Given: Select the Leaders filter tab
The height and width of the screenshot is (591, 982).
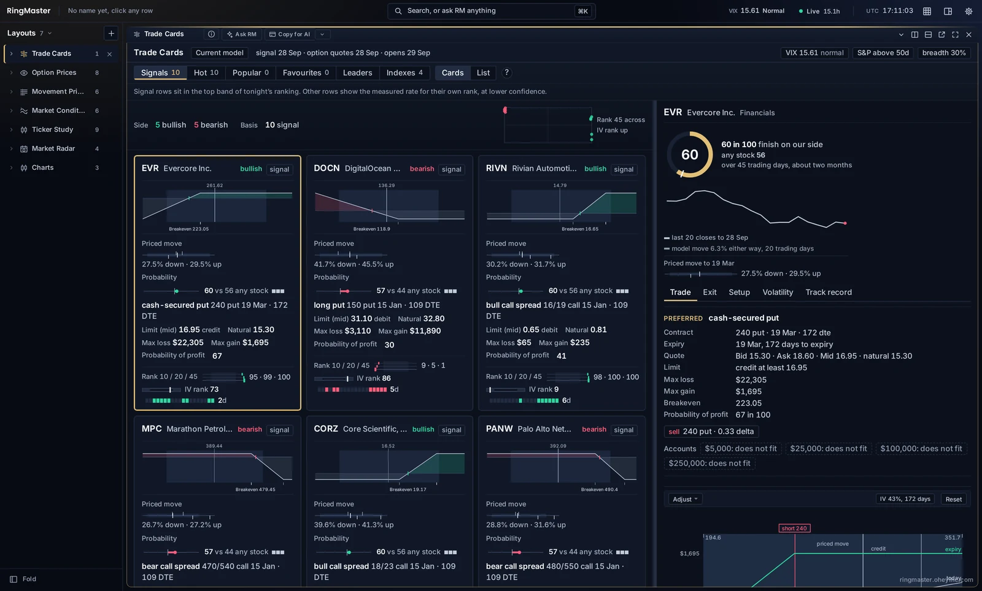Looking at the screenshot, I should (357, 73).
